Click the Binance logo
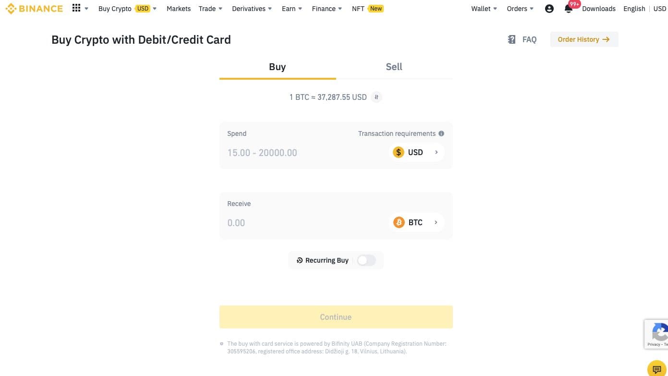The width and height of the screenshot is (668, 376). point(34,9)
